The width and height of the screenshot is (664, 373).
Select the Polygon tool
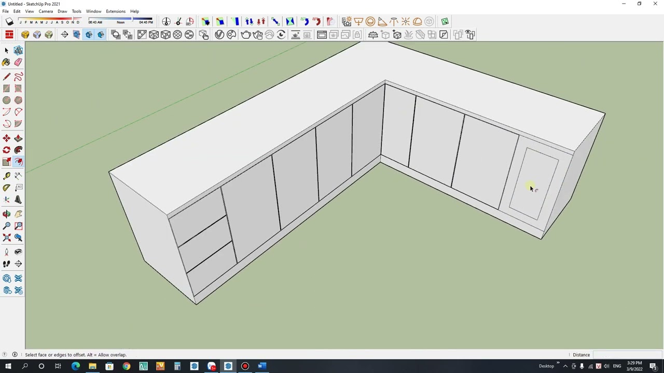tap(18, 101)
